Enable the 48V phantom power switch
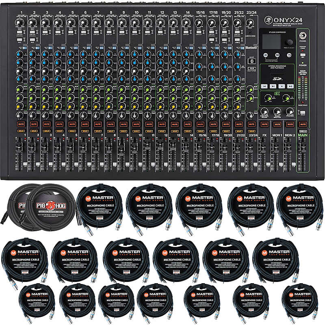This screenshot has width=325, height=325. coord(303,54)
